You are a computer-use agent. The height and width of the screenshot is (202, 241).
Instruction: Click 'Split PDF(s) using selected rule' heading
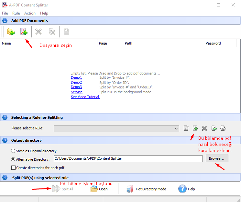[x=40, y=177]
